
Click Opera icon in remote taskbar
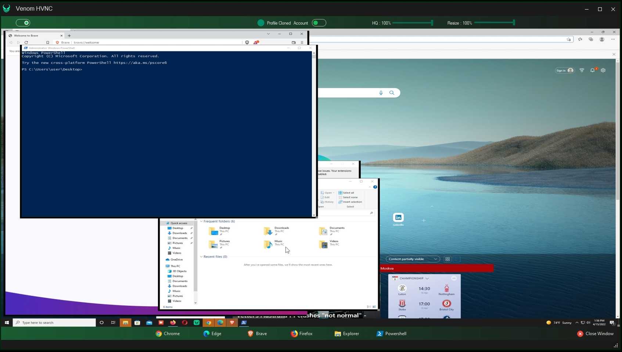pyautogui.click(x=185, y=323)
